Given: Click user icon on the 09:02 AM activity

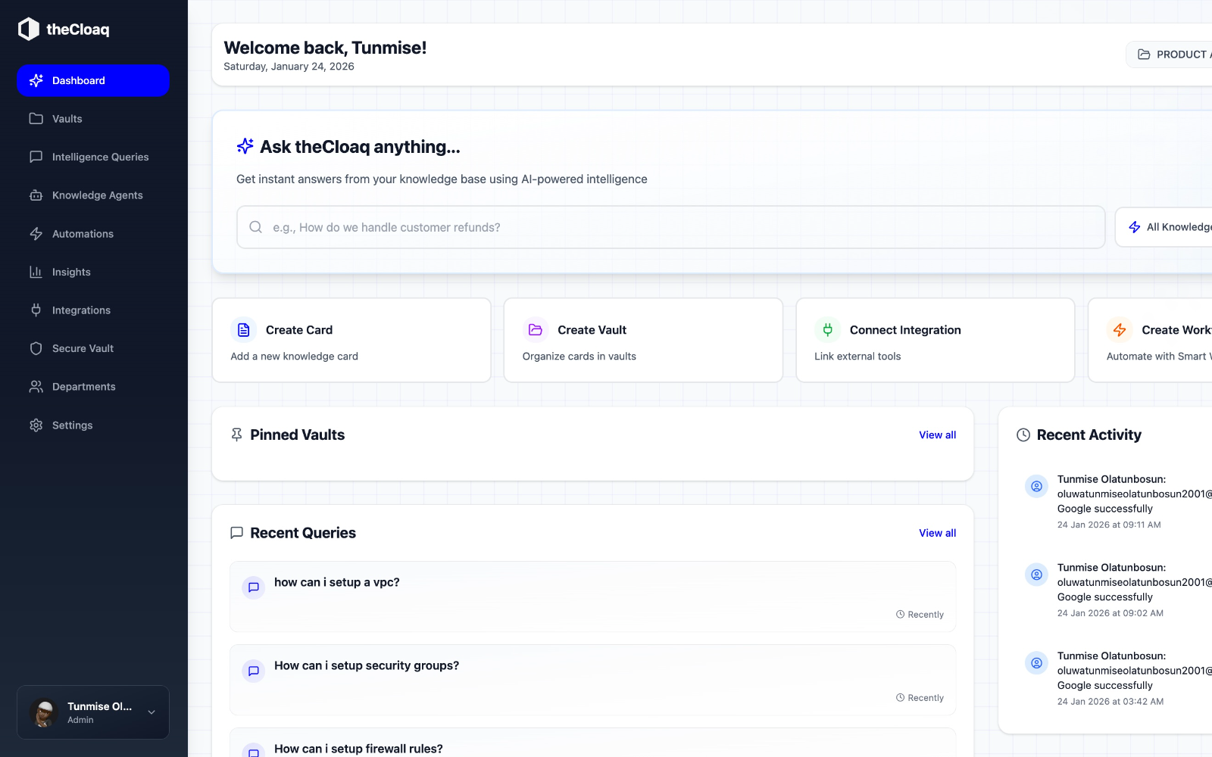Looking at the screenshot, I should 1036,575.
